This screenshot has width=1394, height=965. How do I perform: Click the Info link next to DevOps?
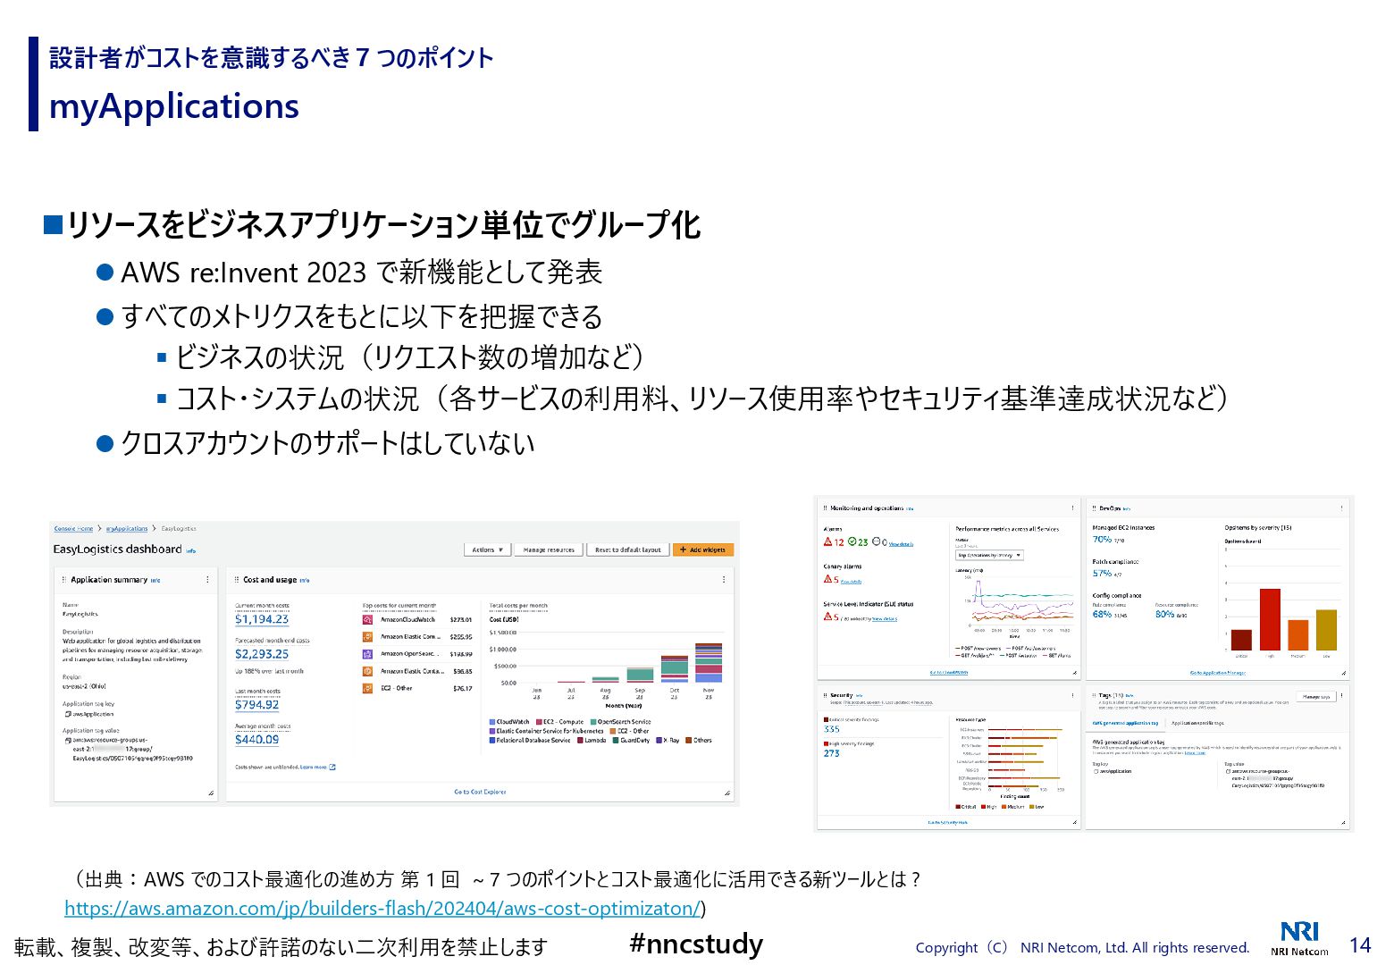pos(1126,508)
